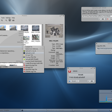Click the Upload to sta.sh icon

pos(24,51)
